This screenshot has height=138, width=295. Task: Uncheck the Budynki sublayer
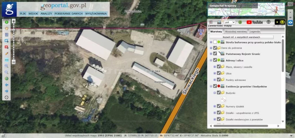click(219, 93)
